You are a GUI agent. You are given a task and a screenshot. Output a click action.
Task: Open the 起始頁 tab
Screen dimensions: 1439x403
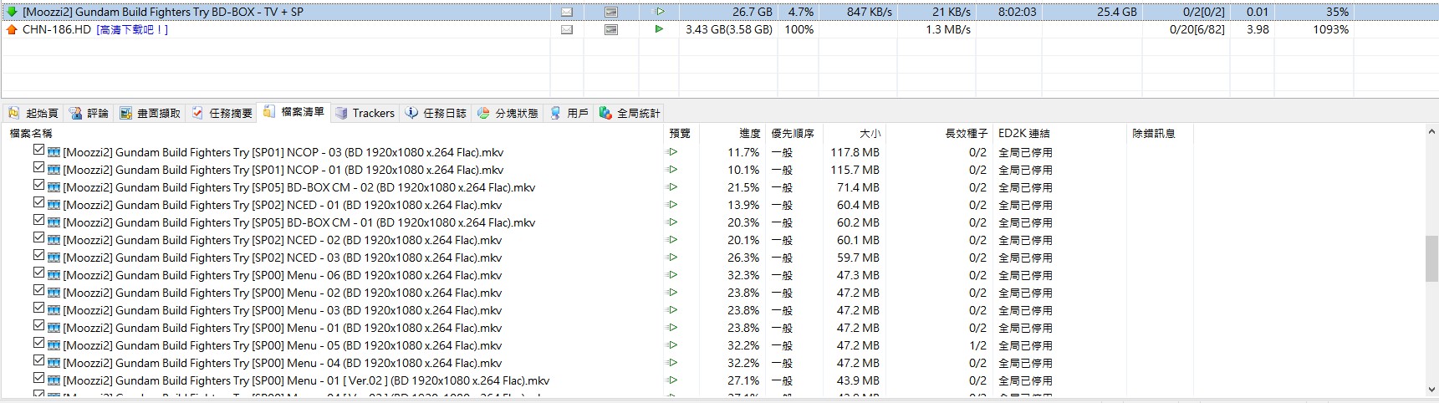click(33, 113)
